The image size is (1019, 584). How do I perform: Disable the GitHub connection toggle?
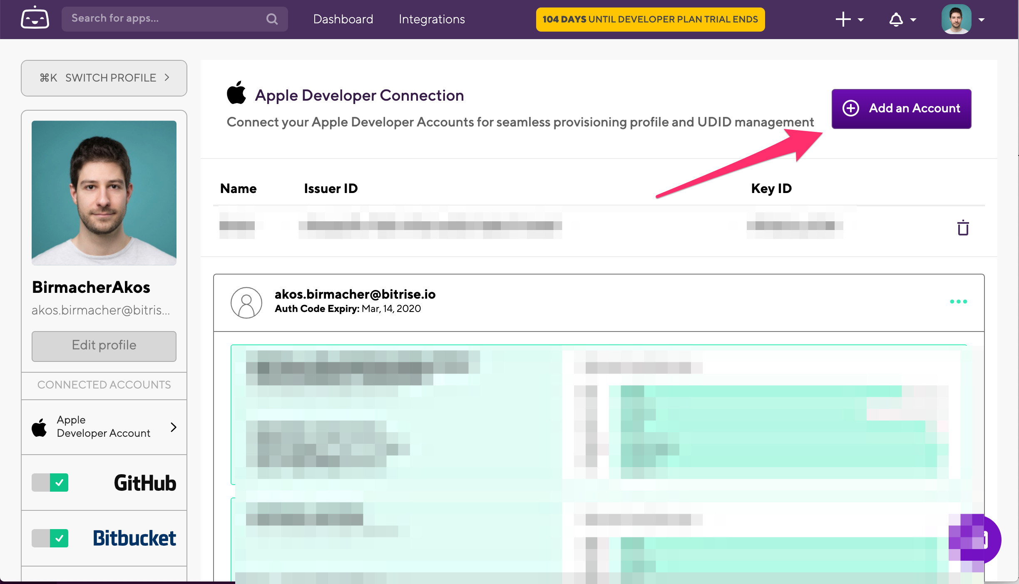point(50,483)
